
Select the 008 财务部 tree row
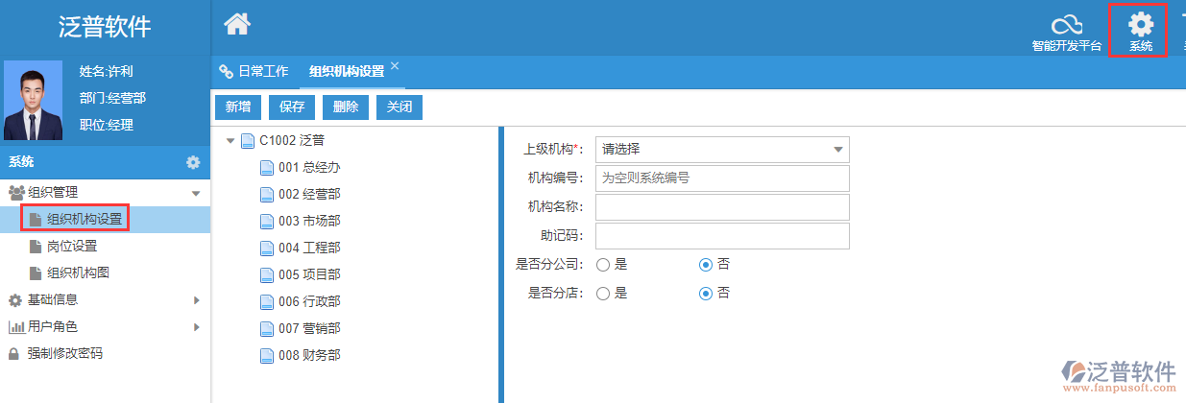(309, 356)
